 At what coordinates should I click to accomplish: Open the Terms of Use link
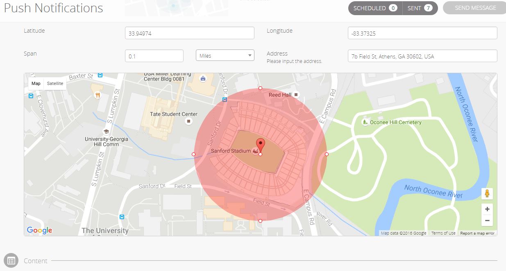tap(443, 233)
